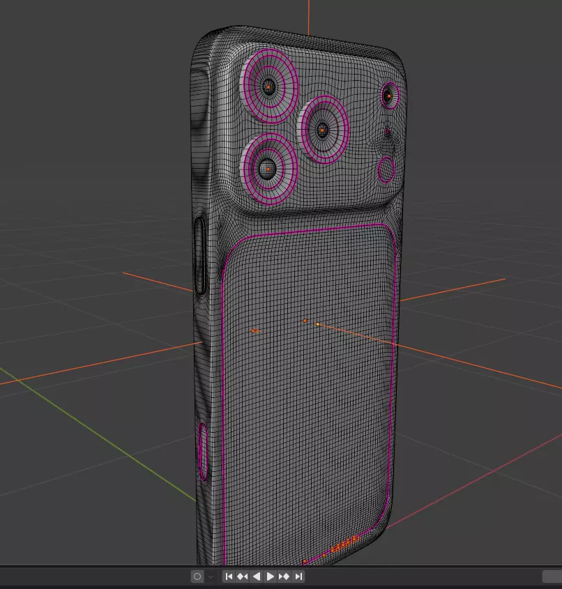
Task: Select the small flash sensor center vertex
Action: 389,96
